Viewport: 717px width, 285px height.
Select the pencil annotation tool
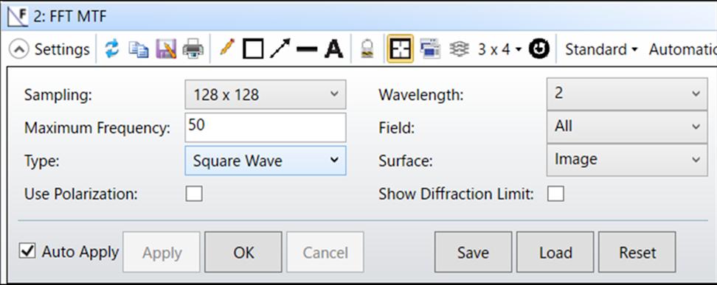coord(226,48)
